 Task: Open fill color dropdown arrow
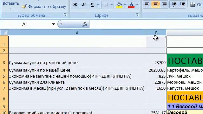coord(125,5)
